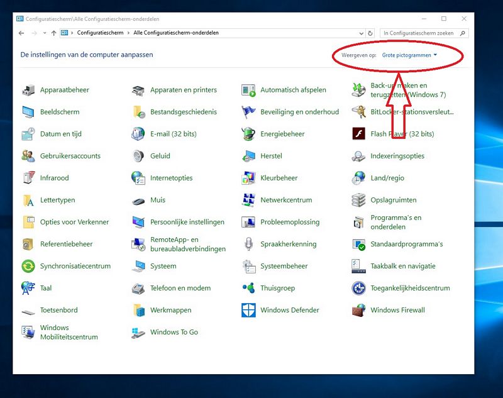Open the Flash Player icon
Screen dimensions: 503x398
(x=358, y=134)
